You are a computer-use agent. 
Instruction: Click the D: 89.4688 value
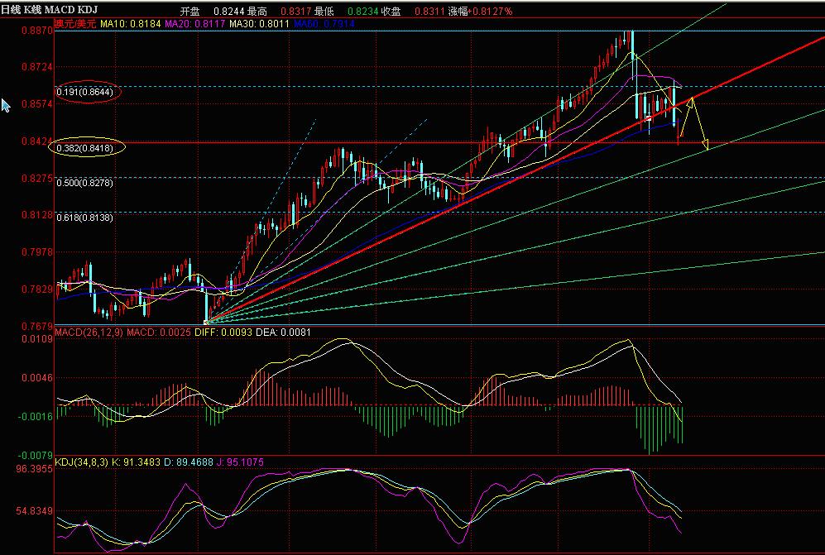pos(189,462)
